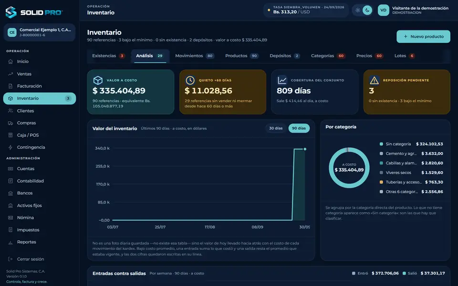Click the Nuevo producto button
Screen dimensions: 458x286
tap(423, 37)
